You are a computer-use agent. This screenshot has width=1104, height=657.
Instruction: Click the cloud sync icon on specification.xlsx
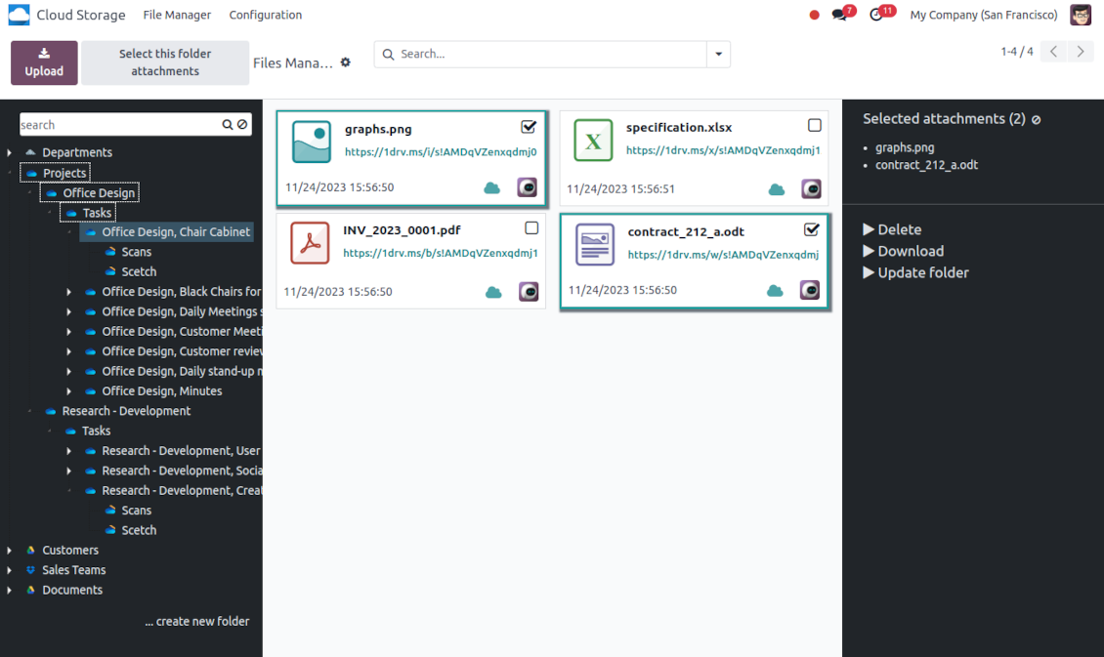776,189
